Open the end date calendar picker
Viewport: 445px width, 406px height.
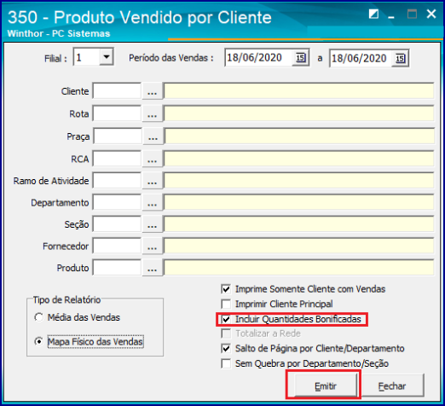[400, 59]
